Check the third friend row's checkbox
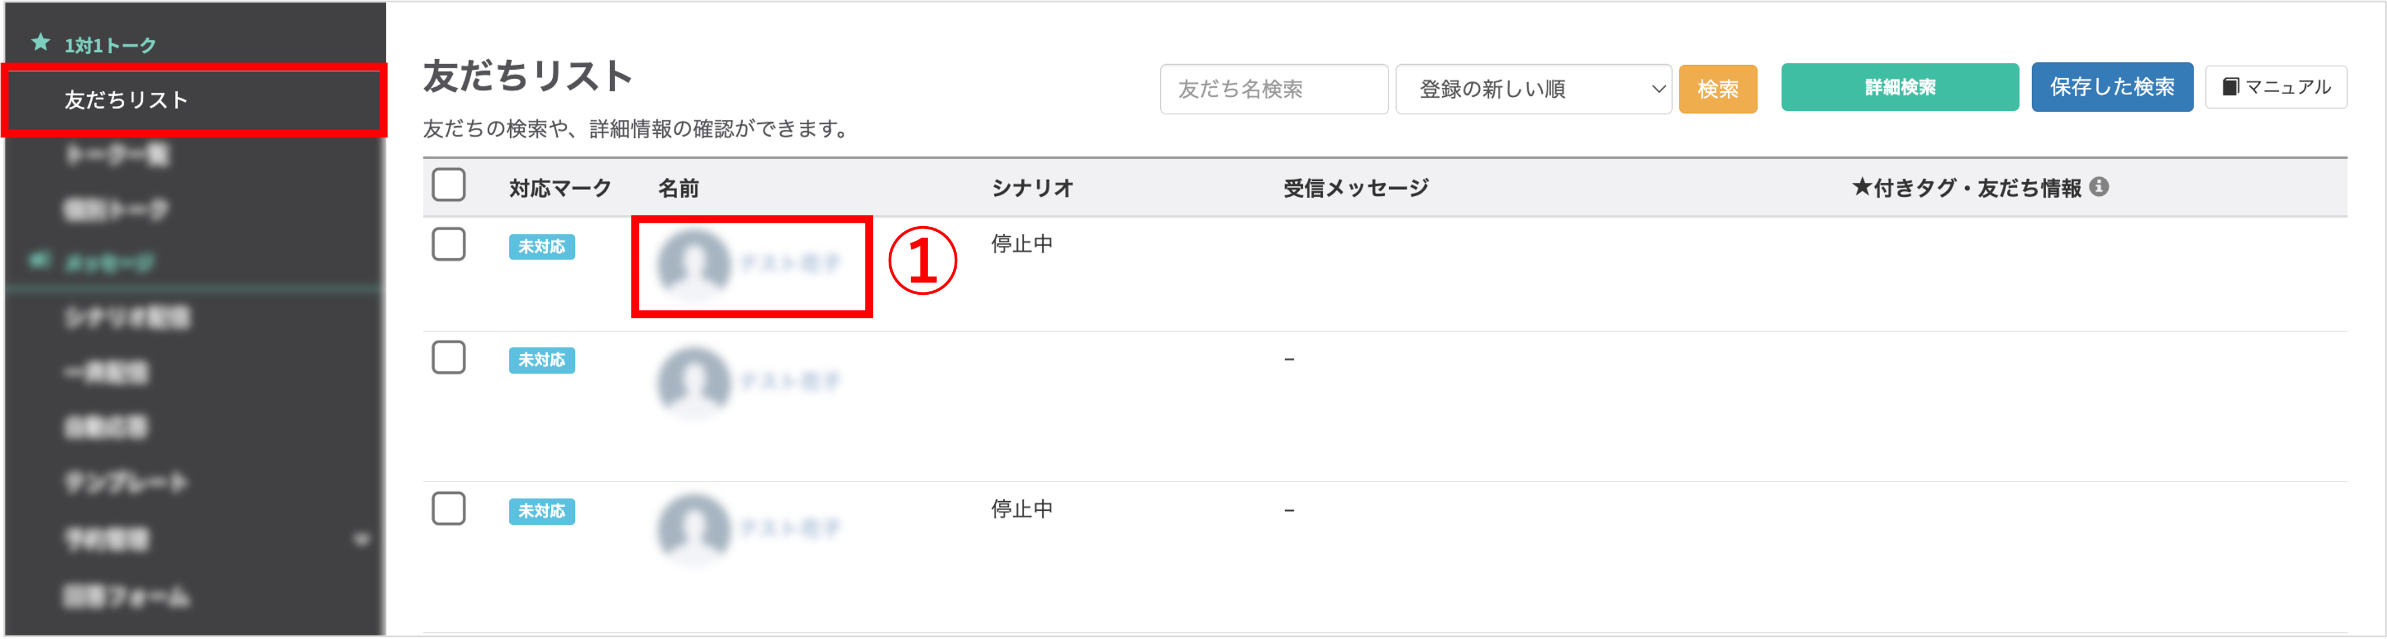This screenshot has width=2387, height=639. (448, 508)
